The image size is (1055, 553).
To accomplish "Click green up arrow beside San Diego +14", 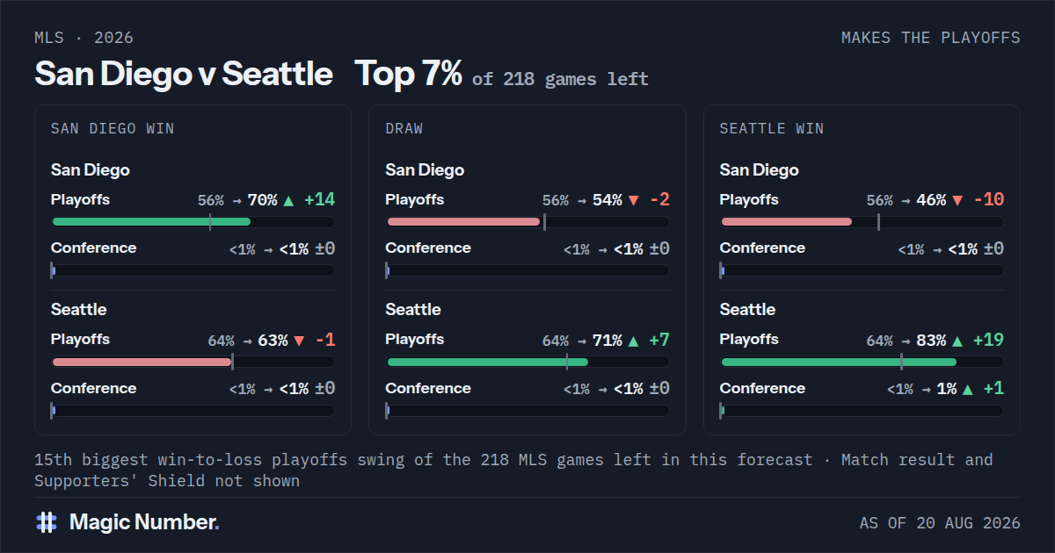I will pyautogui.click(x=288, y=200).
